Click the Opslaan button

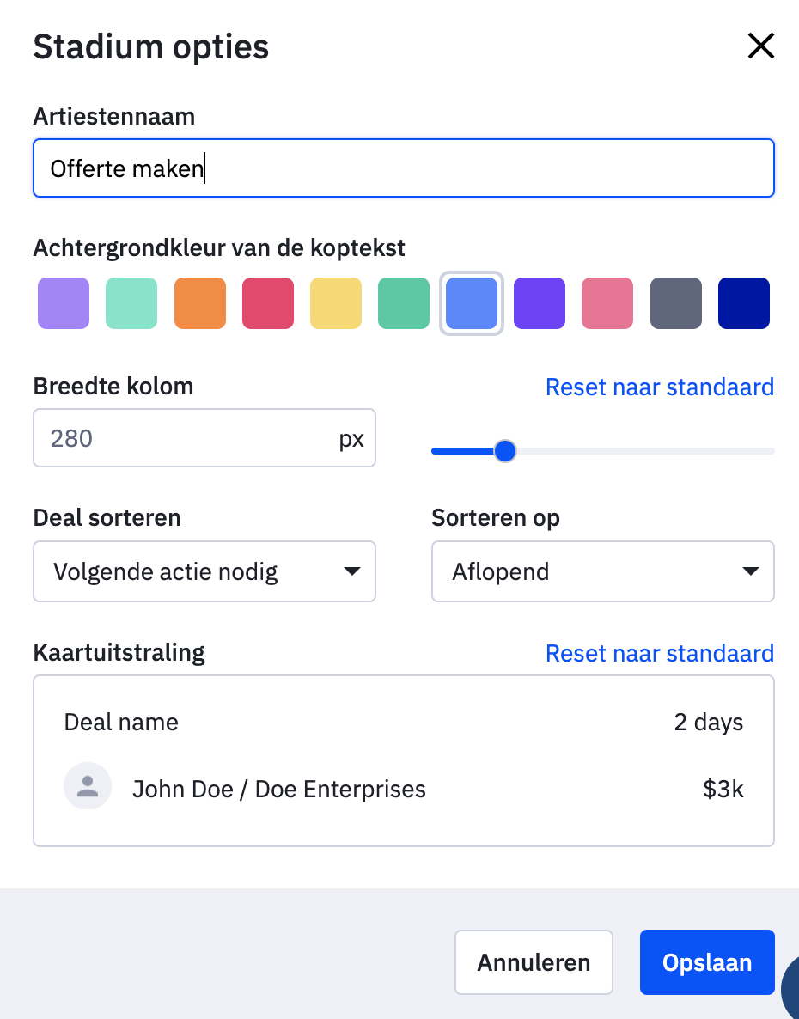(x=706, y=961)
